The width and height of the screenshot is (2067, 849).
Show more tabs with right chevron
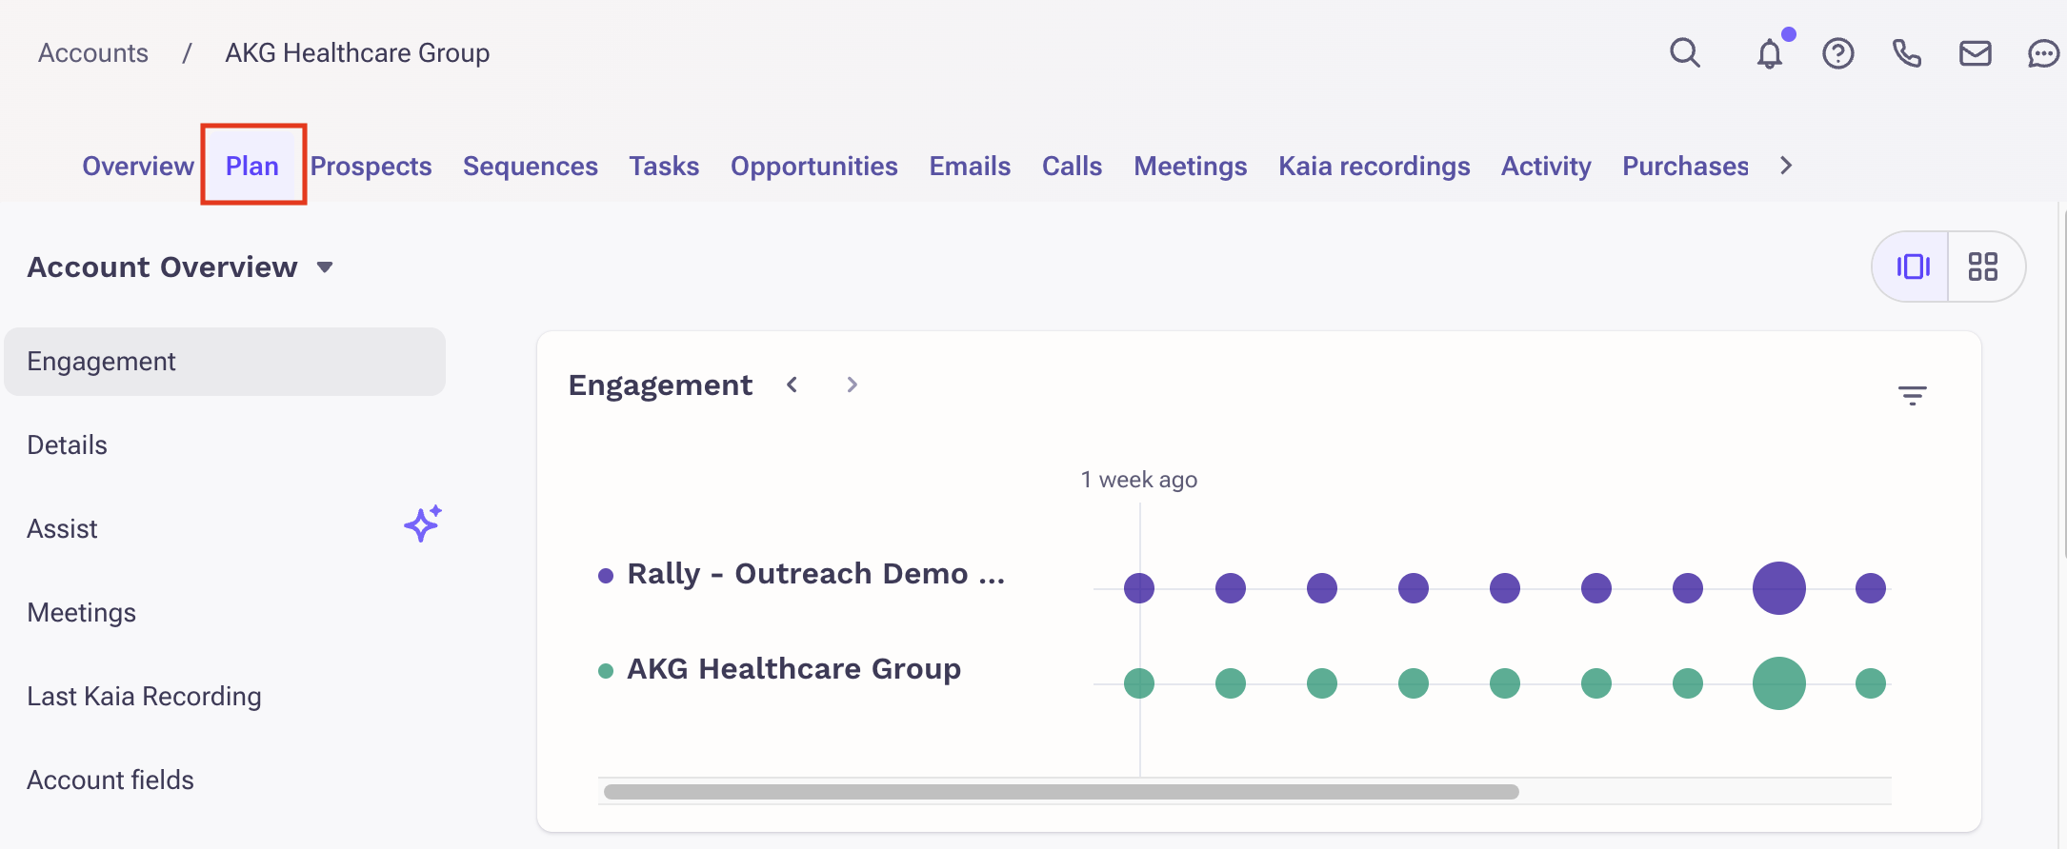[x=1786, y=166]
